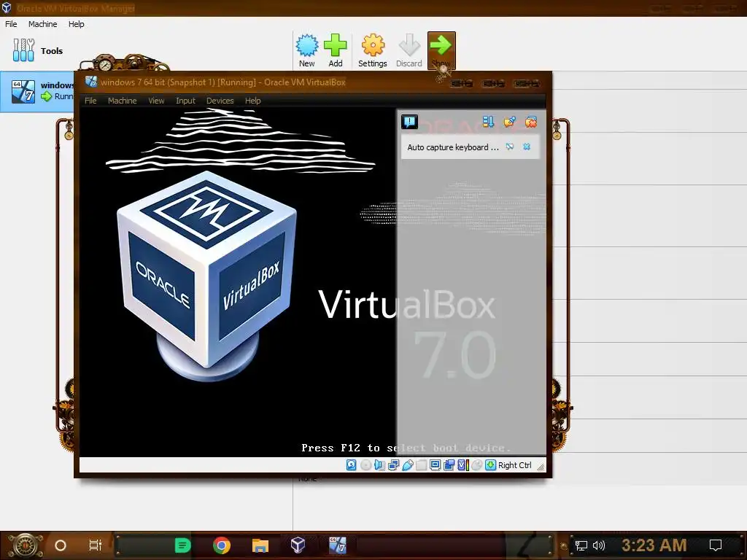Click audio indicator in VM status bar
Screen dimensions: 747x560
coord(379,465)
